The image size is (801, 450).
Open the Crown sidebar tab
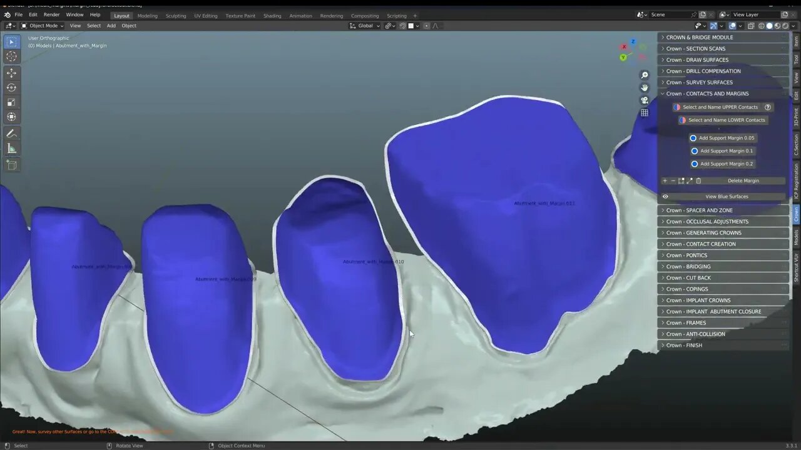[796, 214]
